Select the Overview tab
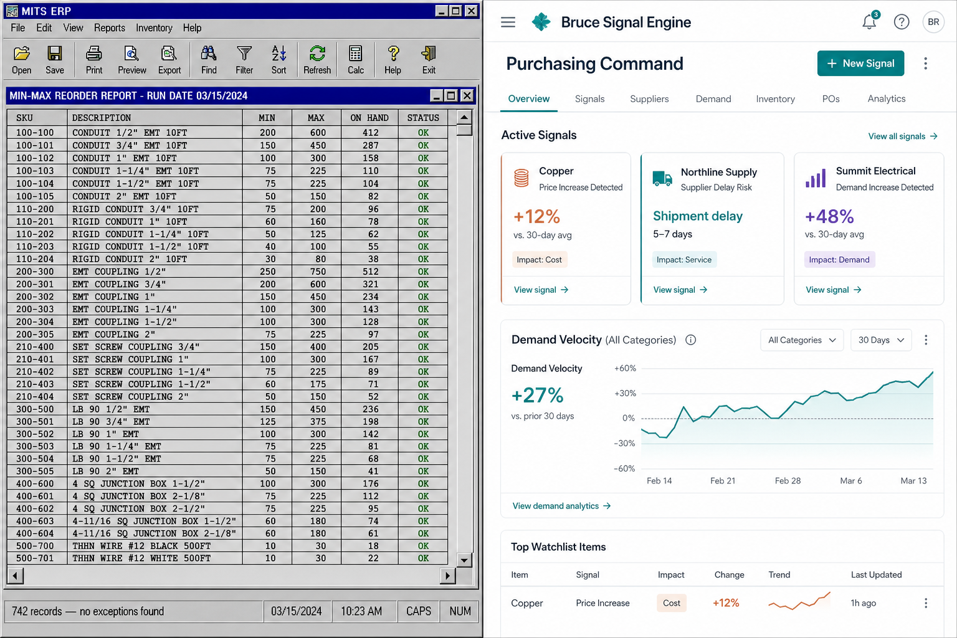This screenshot has width=957, height=638. 529,99
